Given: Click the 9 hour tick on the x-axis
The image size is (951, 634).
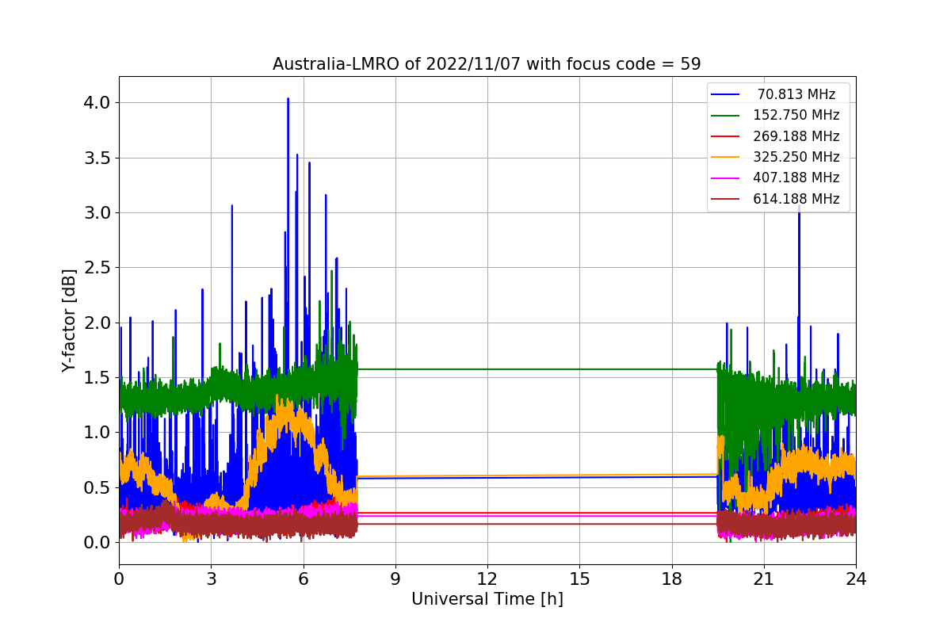Looking at the screenshot, I should (395, 579).
